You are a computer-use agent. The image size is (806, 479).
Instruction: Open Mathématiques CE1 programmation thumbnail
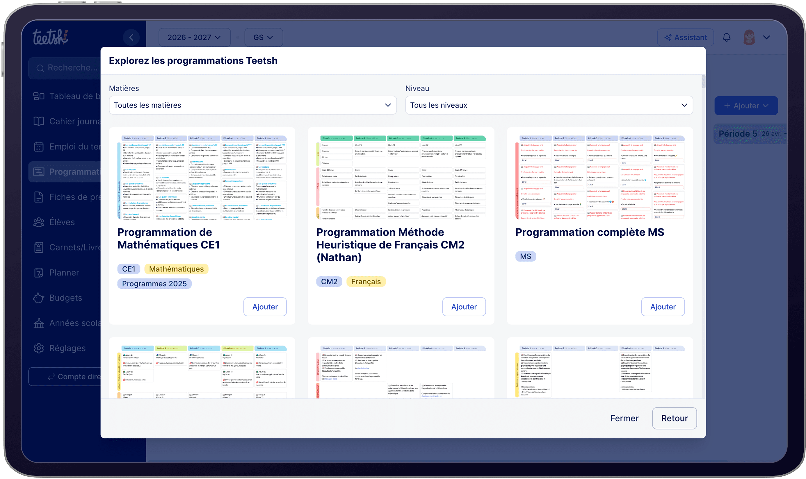202,178
